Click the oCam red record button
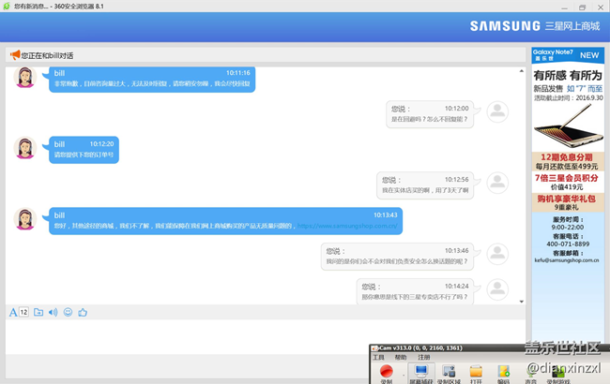 pyautogui.click(x=387, y=372)
